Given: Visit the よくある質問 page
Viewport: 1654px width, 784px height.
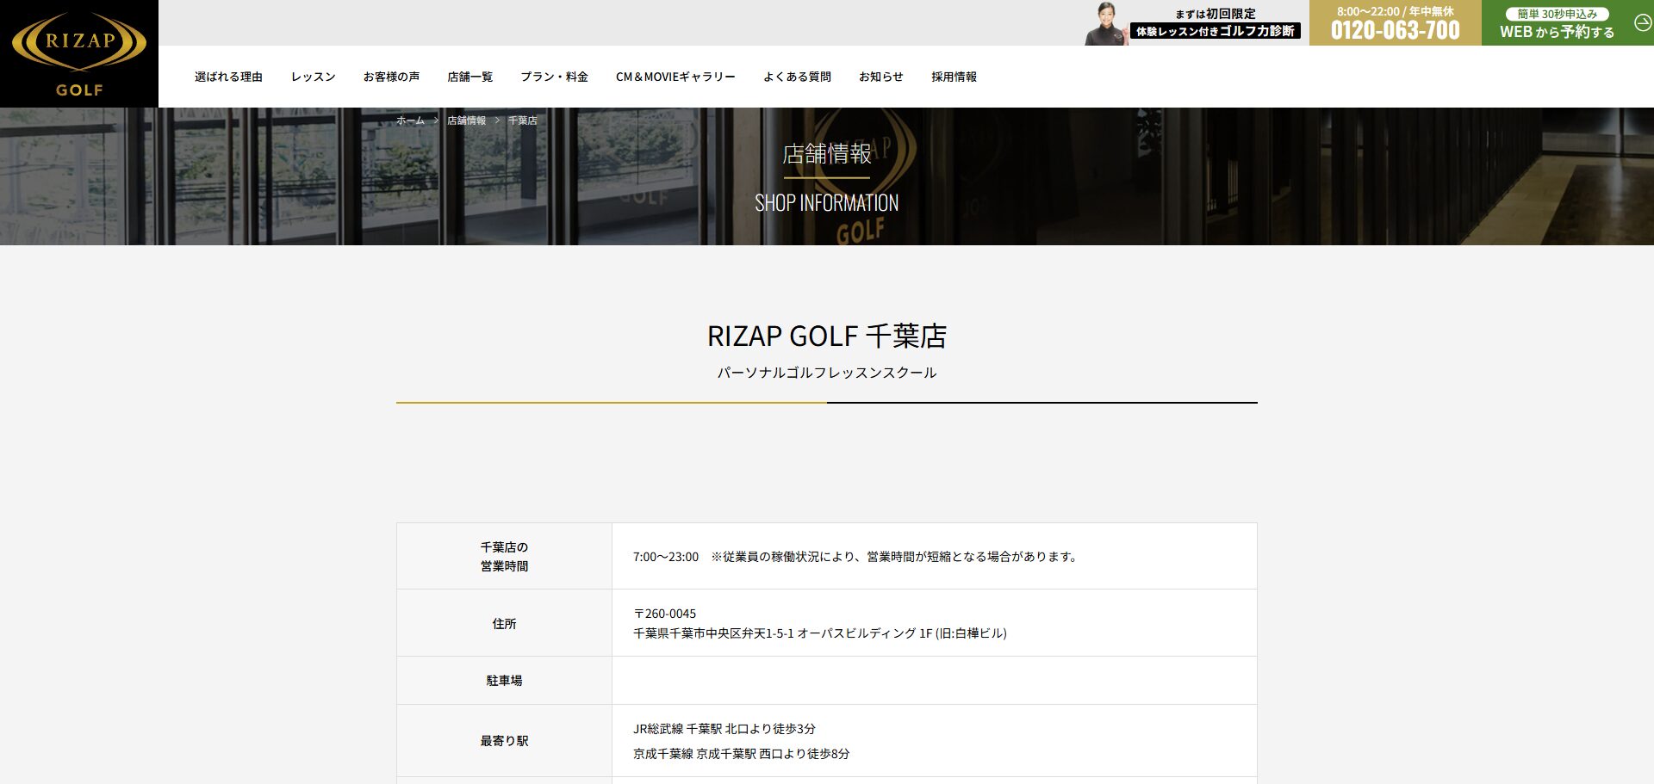Looking at the screenshot, I should (x=797, y=77).
